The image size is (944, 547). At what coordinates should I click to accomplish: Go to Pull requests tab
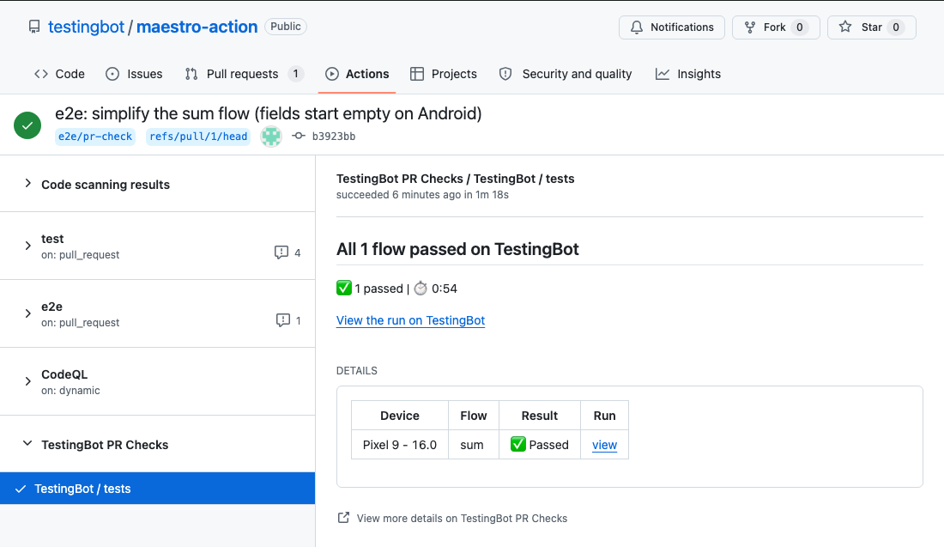click(244, 74)
